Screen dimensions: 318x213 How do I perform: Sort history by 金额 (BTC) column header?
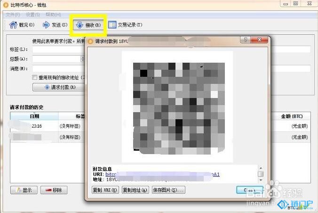pyautogui.click(x=292, y=116)
